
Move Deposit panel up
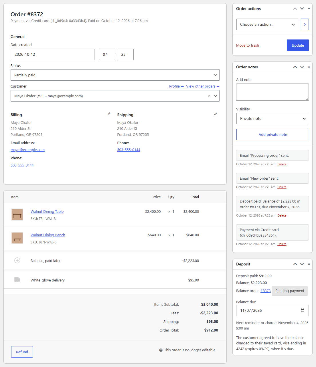295,264
